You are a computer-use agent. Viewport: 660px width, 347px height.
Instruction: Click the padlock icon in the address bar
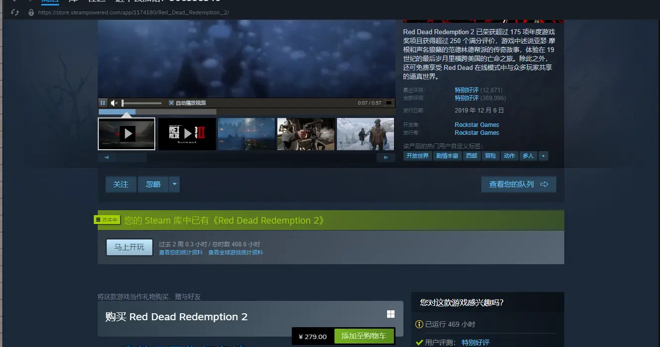click(x=31, y=12)
